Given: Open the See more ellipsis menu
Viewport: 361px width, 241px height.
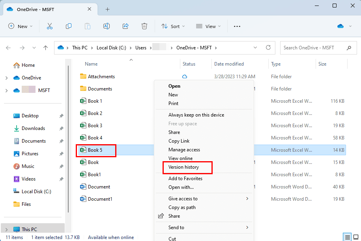Looking at the screenshot, I should click(x=237, y=26).
